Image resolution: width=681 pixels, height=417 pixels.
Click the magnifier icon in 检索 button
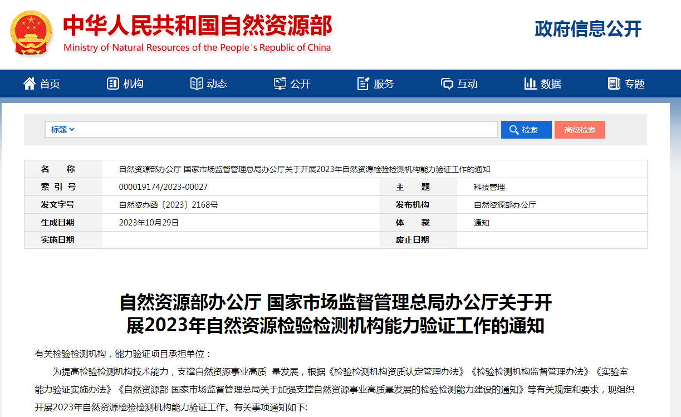click(514, 130)
